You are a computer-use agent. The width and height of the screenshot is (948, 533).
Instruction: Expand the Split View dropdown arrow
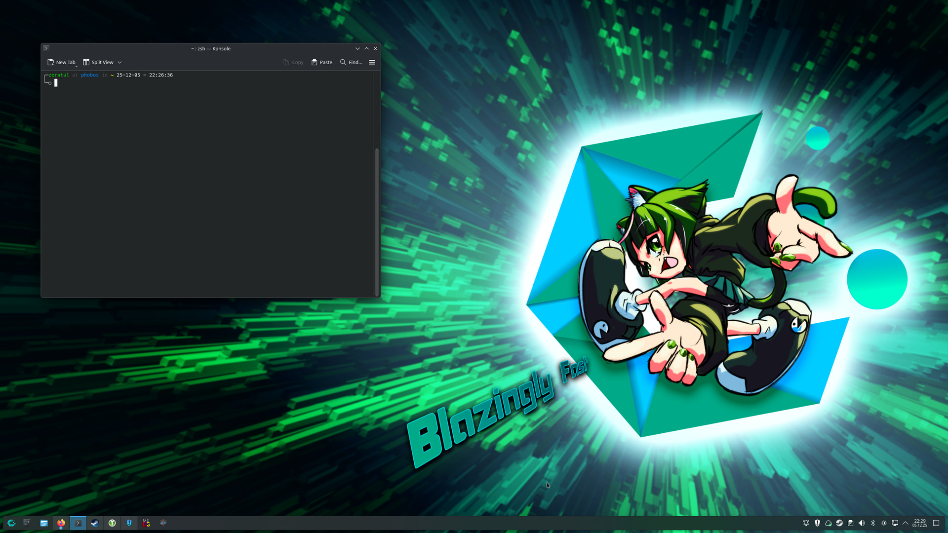tap(119, 63)
